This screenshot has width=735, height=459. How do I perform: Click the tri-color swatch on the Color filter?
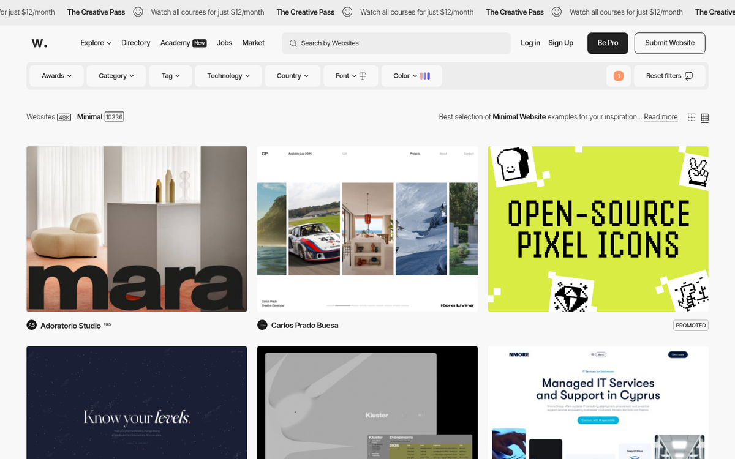425,75
